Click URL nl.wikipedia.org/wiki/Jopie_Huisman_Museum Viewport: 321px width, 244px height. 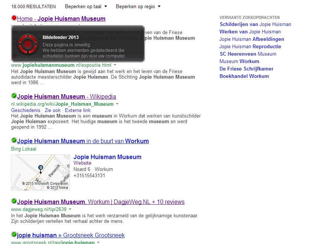point(62,104)
